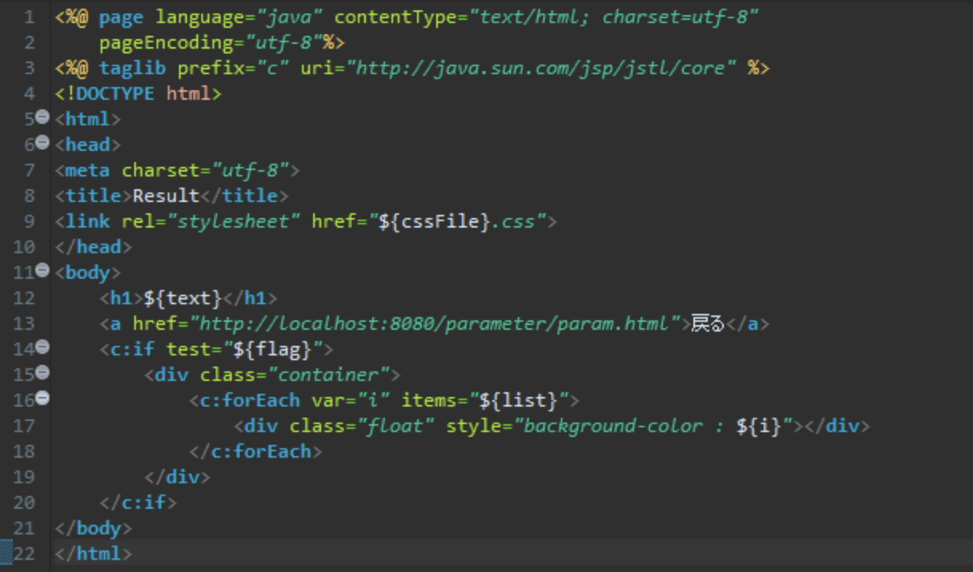The height and width of the screenshot is (572, 973).
Task: Click the closing html tag on line 22
Action: (x=93, y=554)
